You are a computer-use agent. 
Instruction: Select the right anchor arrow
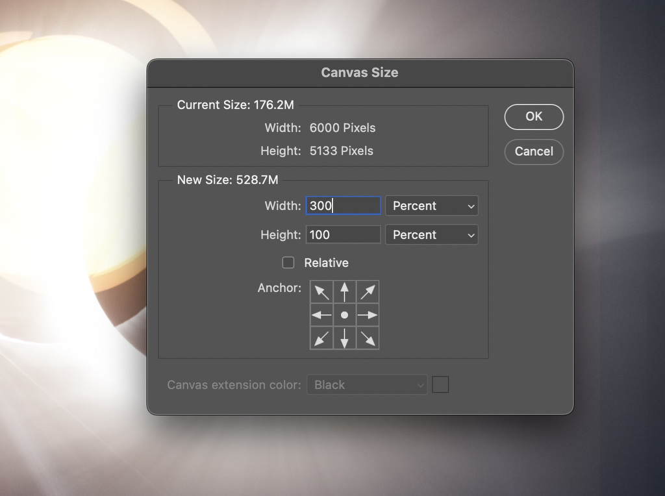(368, 315)
